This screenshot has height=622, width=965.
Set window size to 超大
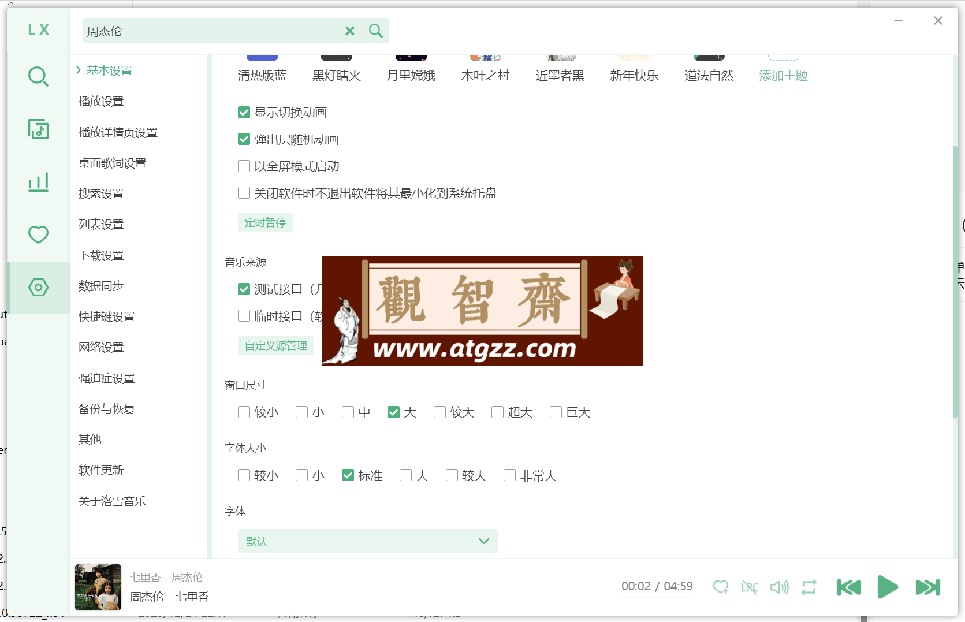pos(497,412)
